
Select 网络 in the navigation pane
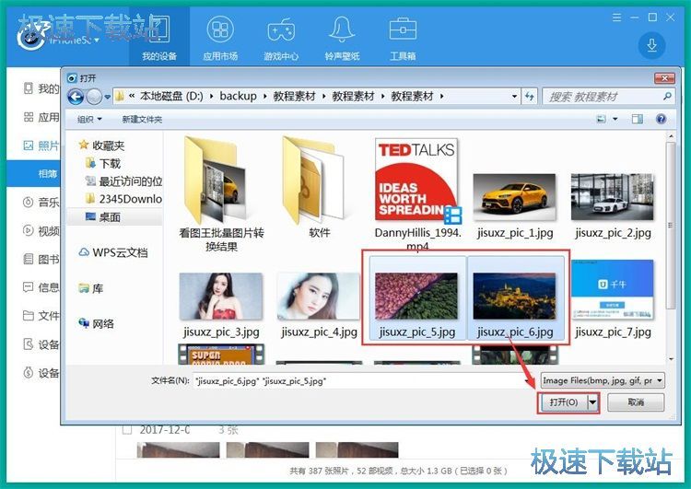point(96,323)
